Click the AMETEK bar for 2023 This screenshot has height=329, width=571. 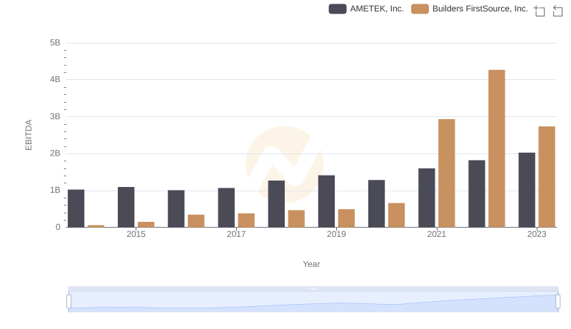527,190
